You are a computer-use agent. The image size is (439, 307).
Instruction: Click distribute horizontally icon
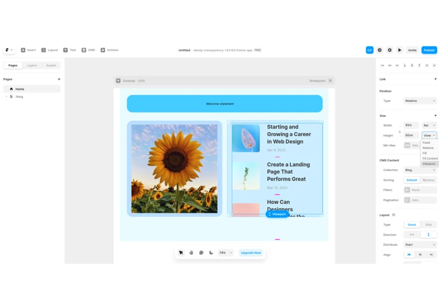(427, 65)
